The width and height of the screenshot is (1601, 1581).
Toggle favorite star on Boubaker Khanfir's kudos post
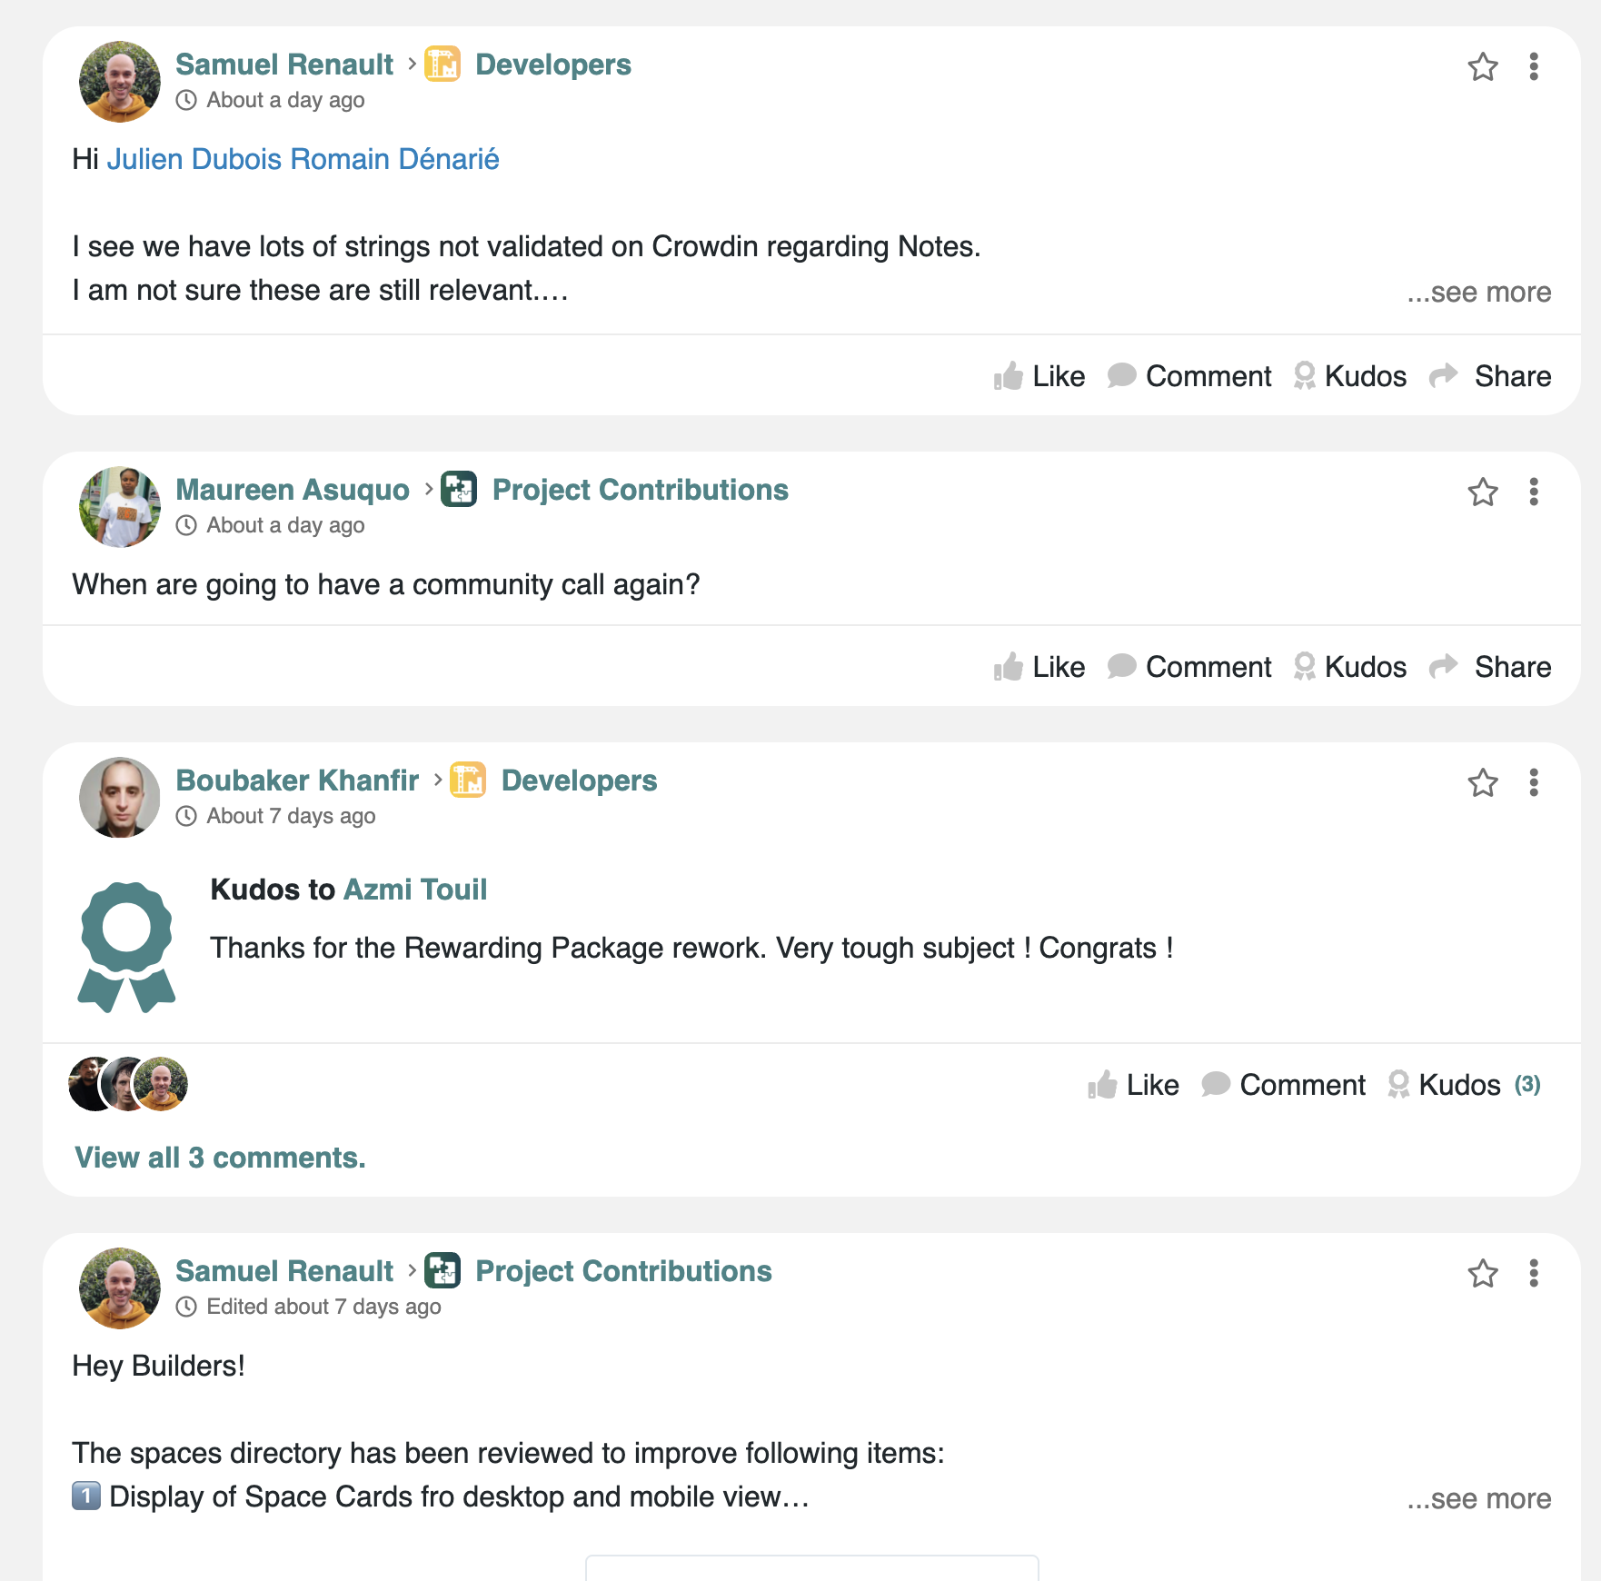pyautogui.click(x=1483, y=782)
